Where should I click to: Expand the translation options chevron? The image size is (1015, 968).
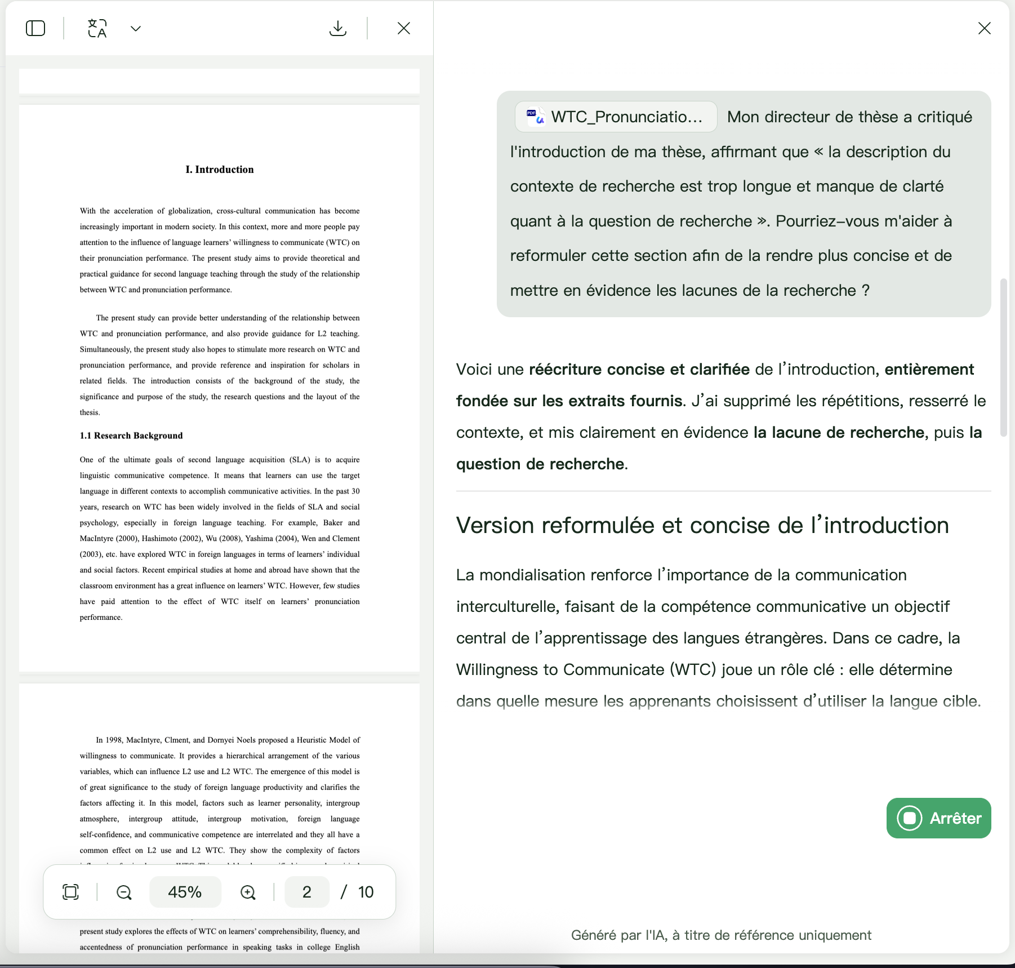point(135,28)
